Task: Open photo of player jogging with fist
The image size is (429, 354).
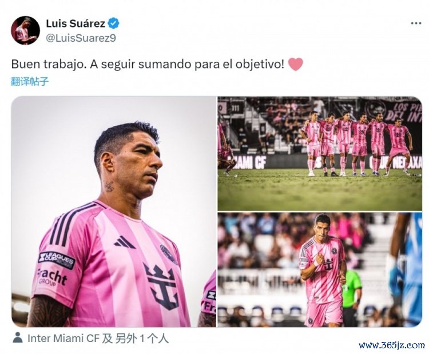Action: (x=320, y=270)
